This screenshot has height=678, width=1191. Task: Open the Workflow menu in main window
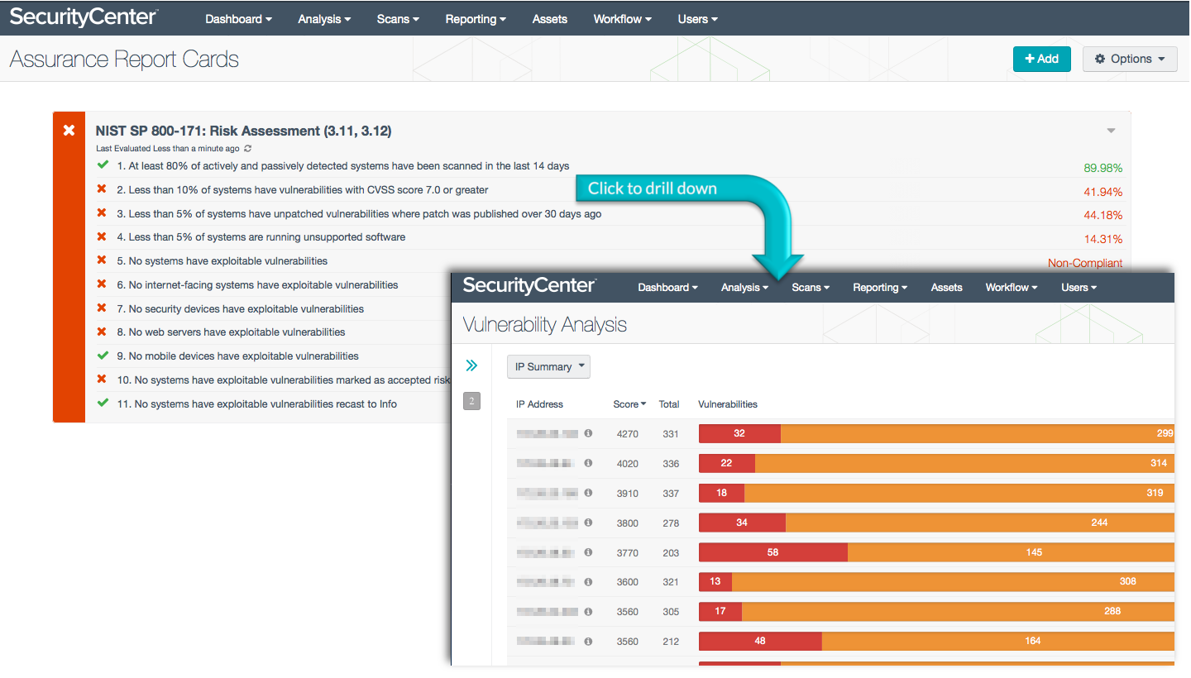(623, 19)
